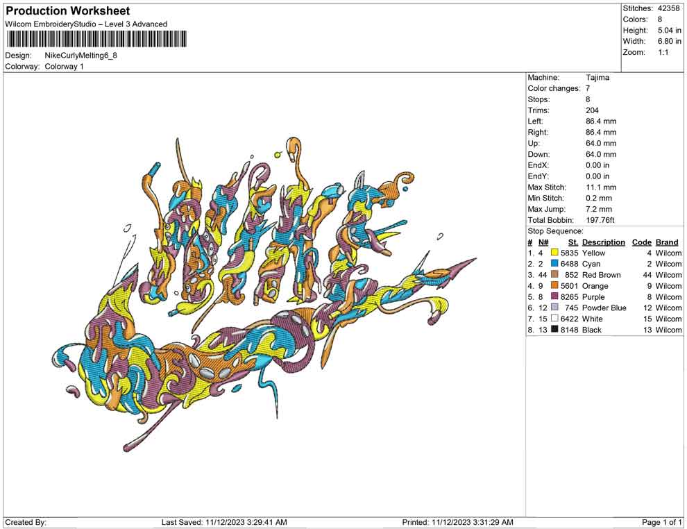Click stitch count '5835' in Yellow row
The height and width of the screenshot is (529, 687).
(x=570, y=253)
